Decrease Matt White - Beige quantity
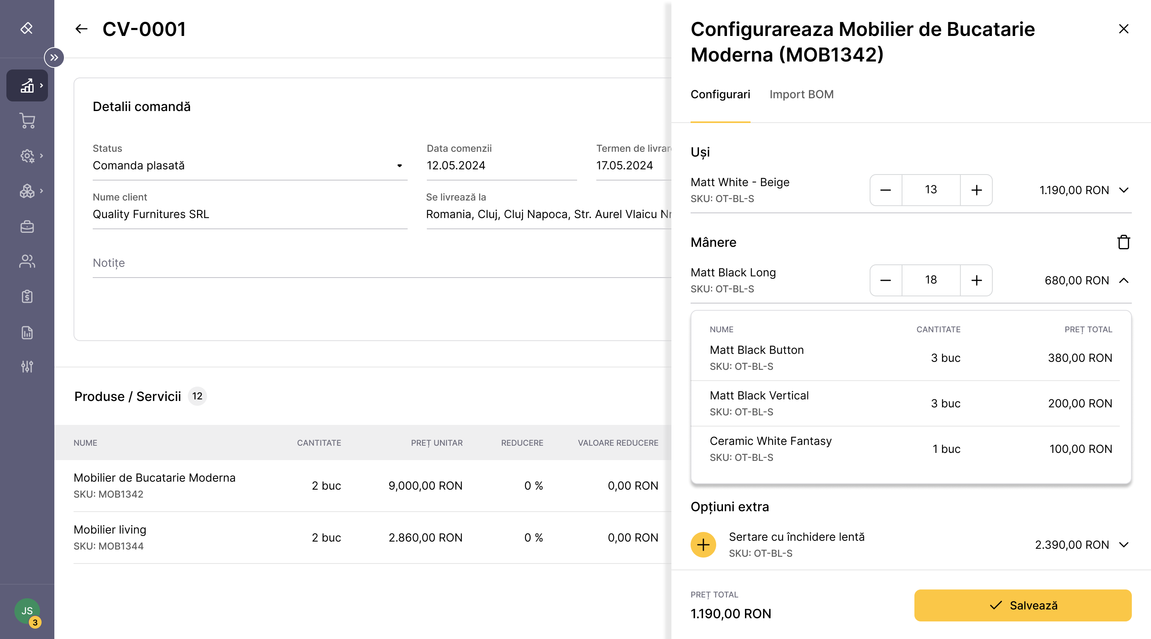 886,190
